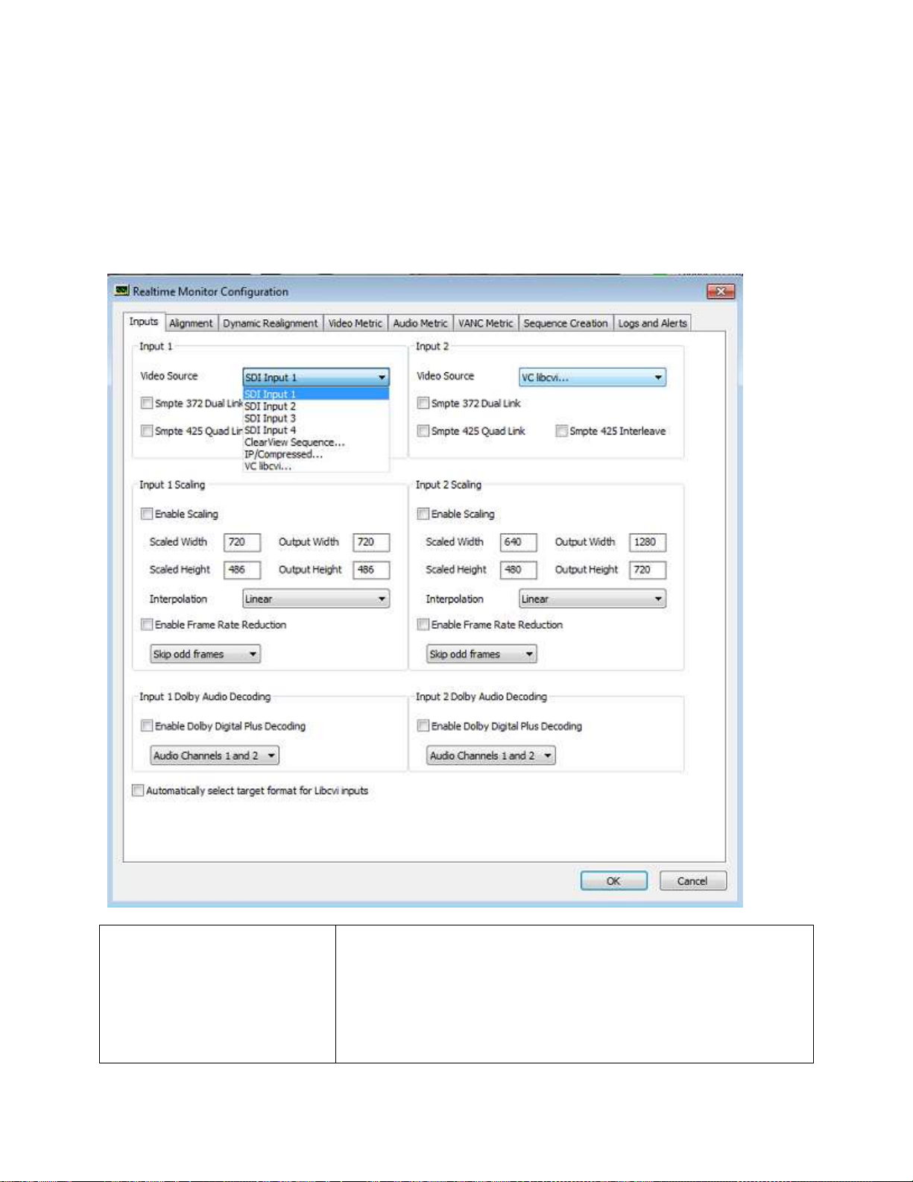Click Input 1 Output Height field
The width and height of the screenshot is (913, 1182).
click(371, 570)
